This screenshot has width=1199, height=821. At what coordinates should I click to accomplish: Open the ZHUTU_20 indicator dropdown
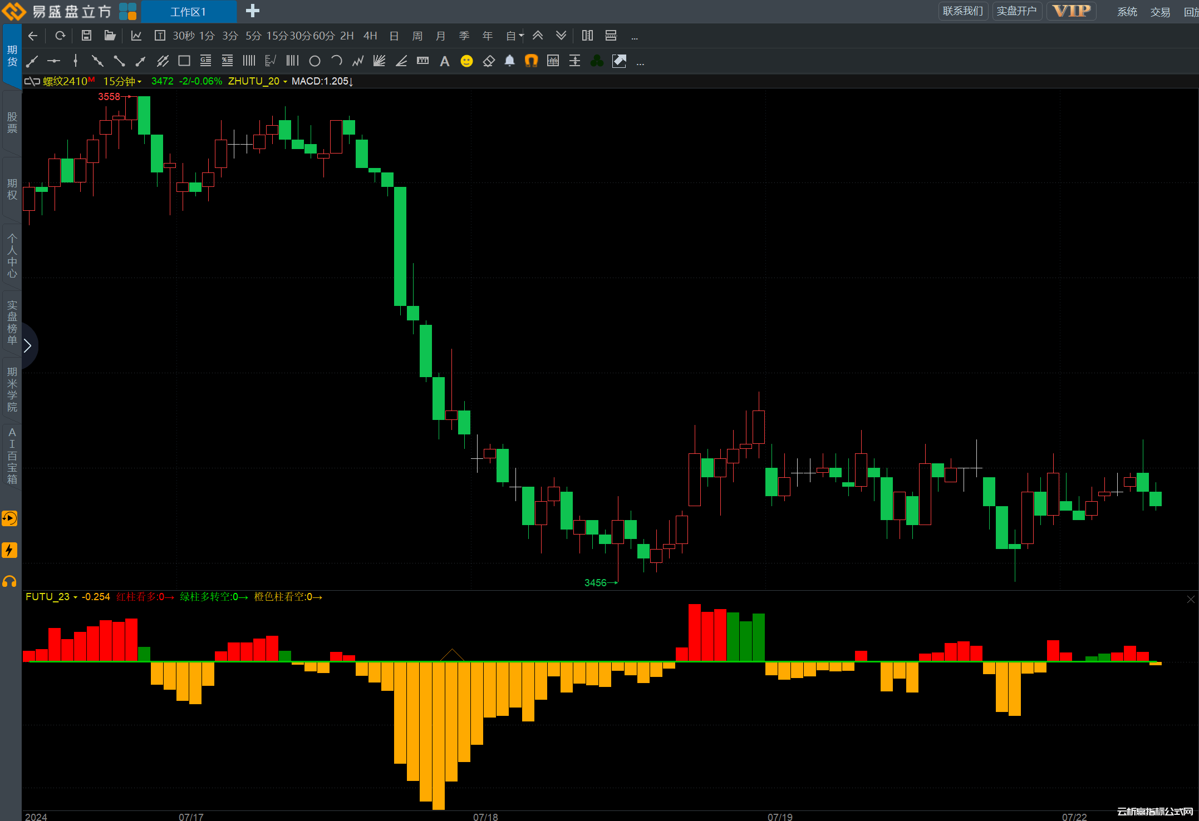point(258,81)
